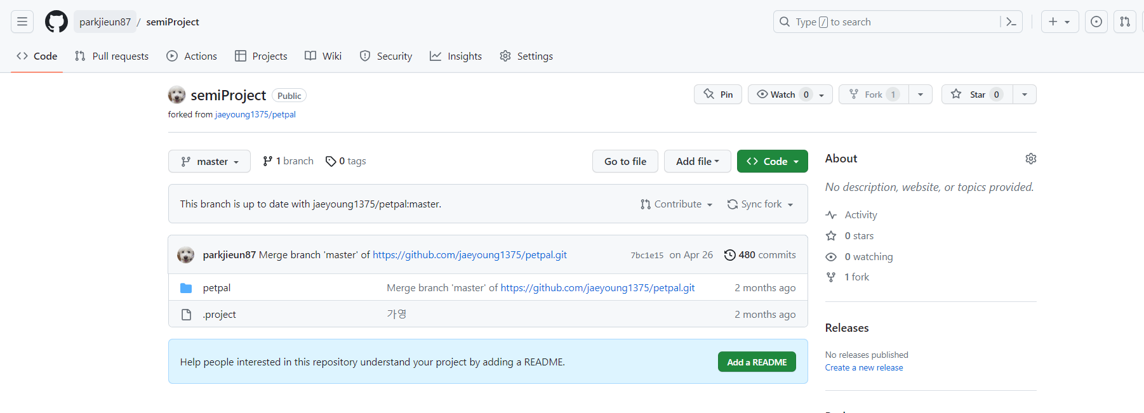
Task: Click the .project file icon
Action: pos(186,315)
